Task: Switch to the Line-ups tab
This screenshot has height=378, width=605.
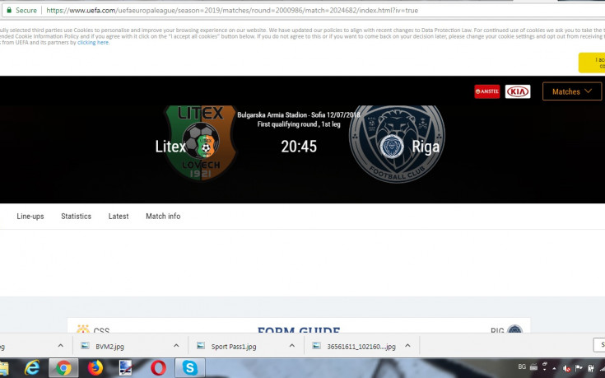Action: [x=30, y=217]
